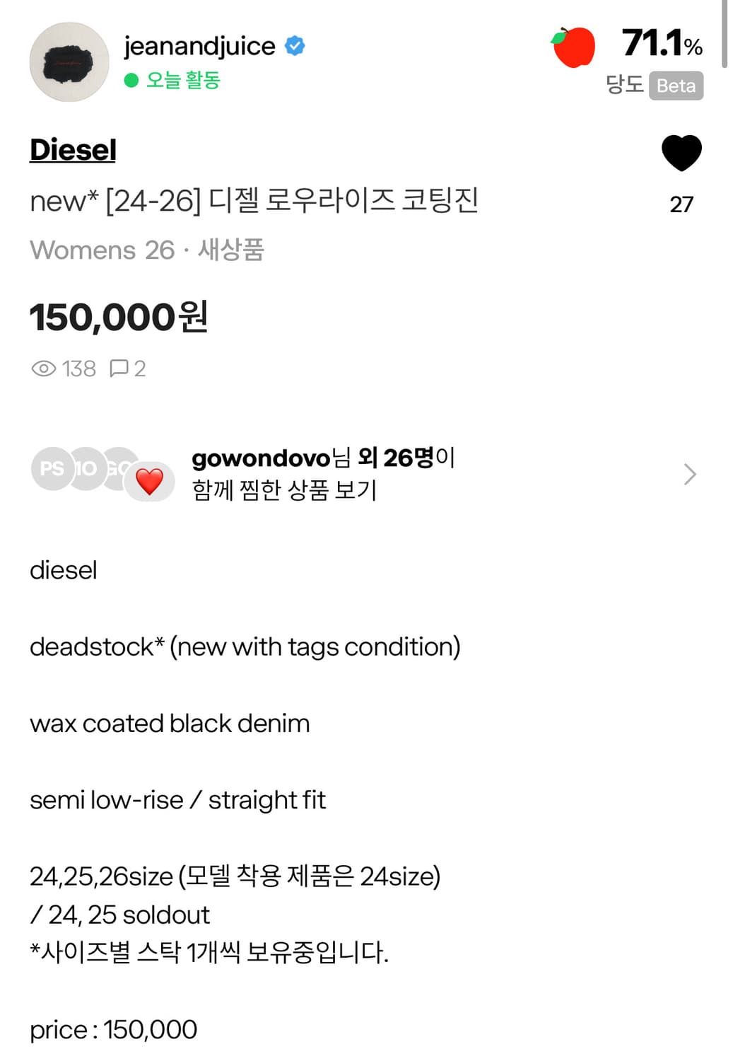
Task: Open the Diesel brand link
Action: click(73, 150)
